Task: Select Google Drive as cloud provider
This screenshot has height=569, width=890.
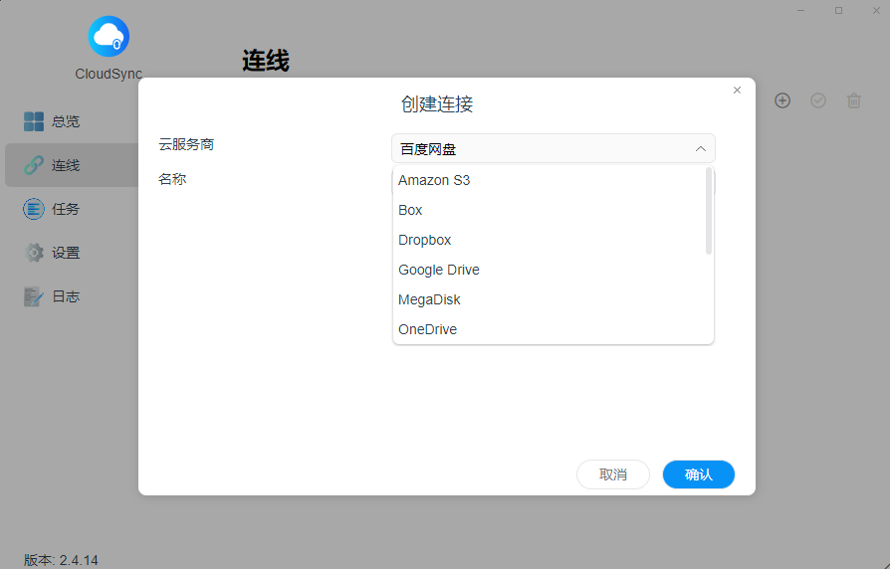Action: [439, 270]
